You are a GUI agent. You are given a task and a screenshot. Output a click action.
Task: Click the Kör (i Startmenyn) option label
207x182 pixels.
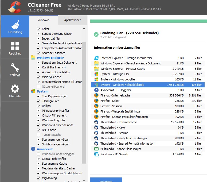tap(54, 67)
